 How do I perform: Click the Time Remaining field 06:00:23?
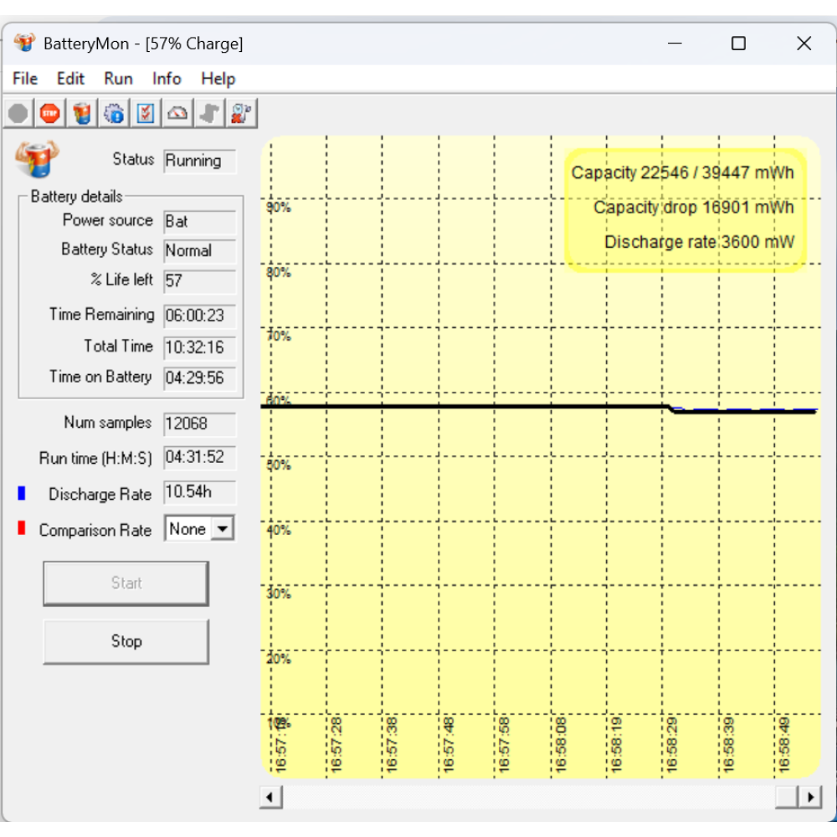[x=200, y=316]
